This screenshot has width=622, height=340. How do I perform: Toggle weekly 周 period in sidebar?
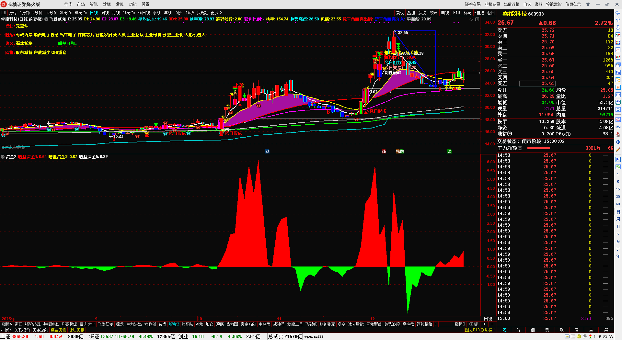[x=618, y=219]
